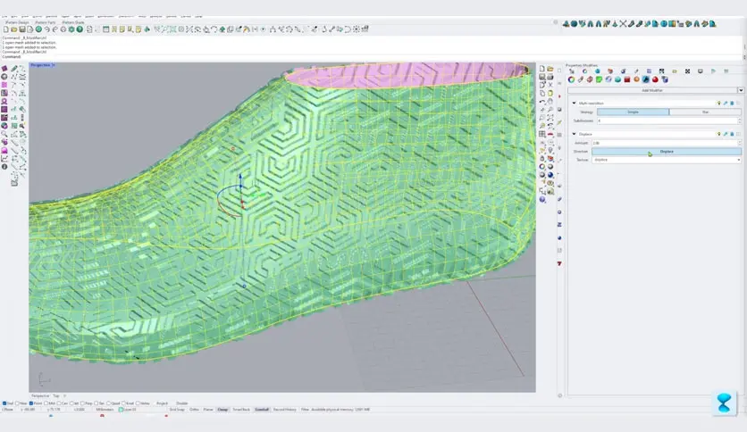This screenshot has height=432, width=747.
Task: Open the Texture dropdown in Displace section
Action: (667, 160)
